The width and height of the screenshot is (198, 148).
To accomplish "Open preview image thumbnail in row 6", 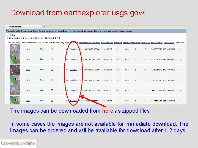I will click(15, 100).
